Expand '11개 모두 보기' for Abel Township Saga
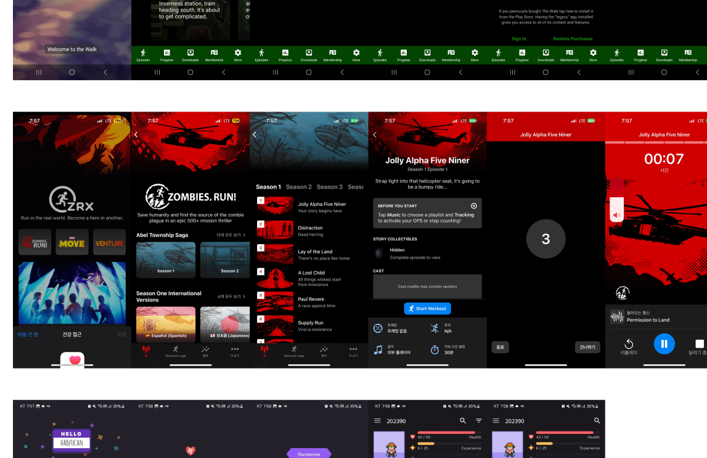Image resolution: width=707 pixels, height=458 pixels. [231, 235]
